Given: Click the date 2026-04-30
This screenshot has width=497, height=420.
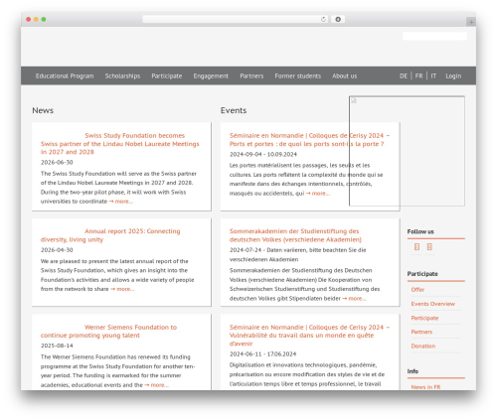Looking at the screenshot, I should [x=57, y=250].
